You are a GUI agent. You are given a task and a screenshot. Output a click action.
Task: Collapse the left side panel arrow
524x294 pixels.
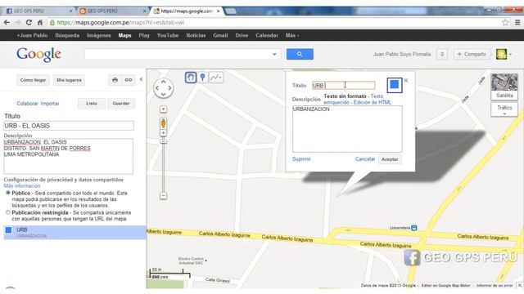click(141, 79)
